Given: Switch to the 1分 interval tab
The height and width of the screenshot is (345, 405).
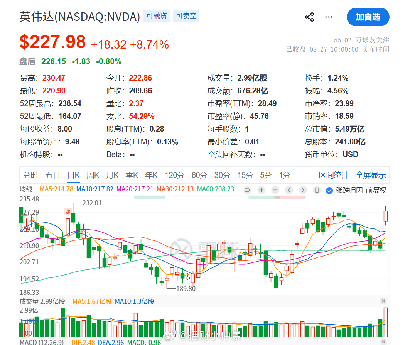Looking at the screenshot, I should point(285,175).
